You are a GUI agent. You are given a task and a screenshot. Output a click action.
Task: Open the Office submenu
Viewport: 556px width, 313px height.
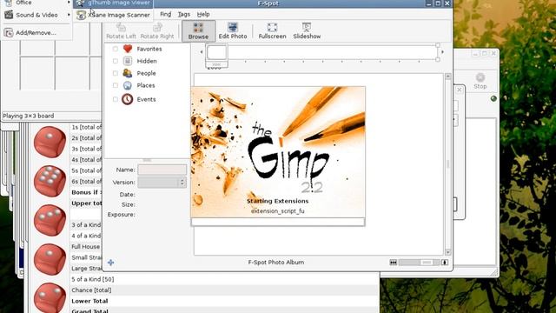(x=36, y=3)
